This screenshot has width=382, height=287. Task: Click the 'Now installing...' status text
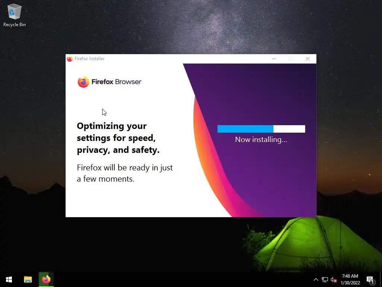pos(261,140)
